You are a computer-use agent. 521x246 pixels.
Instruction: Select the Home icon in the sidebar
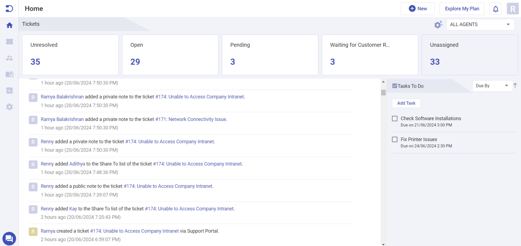[9, 25]
